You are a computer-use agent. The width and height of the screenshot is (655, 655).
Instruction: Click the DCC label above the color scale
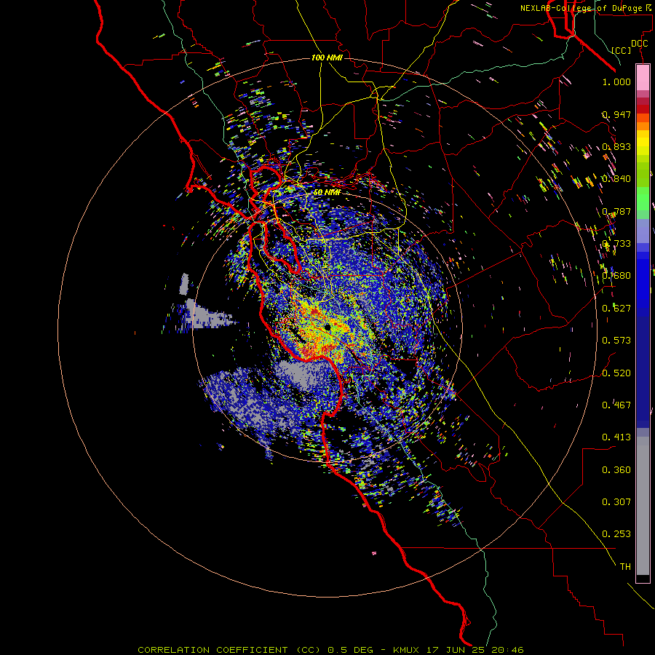(639, 44)
